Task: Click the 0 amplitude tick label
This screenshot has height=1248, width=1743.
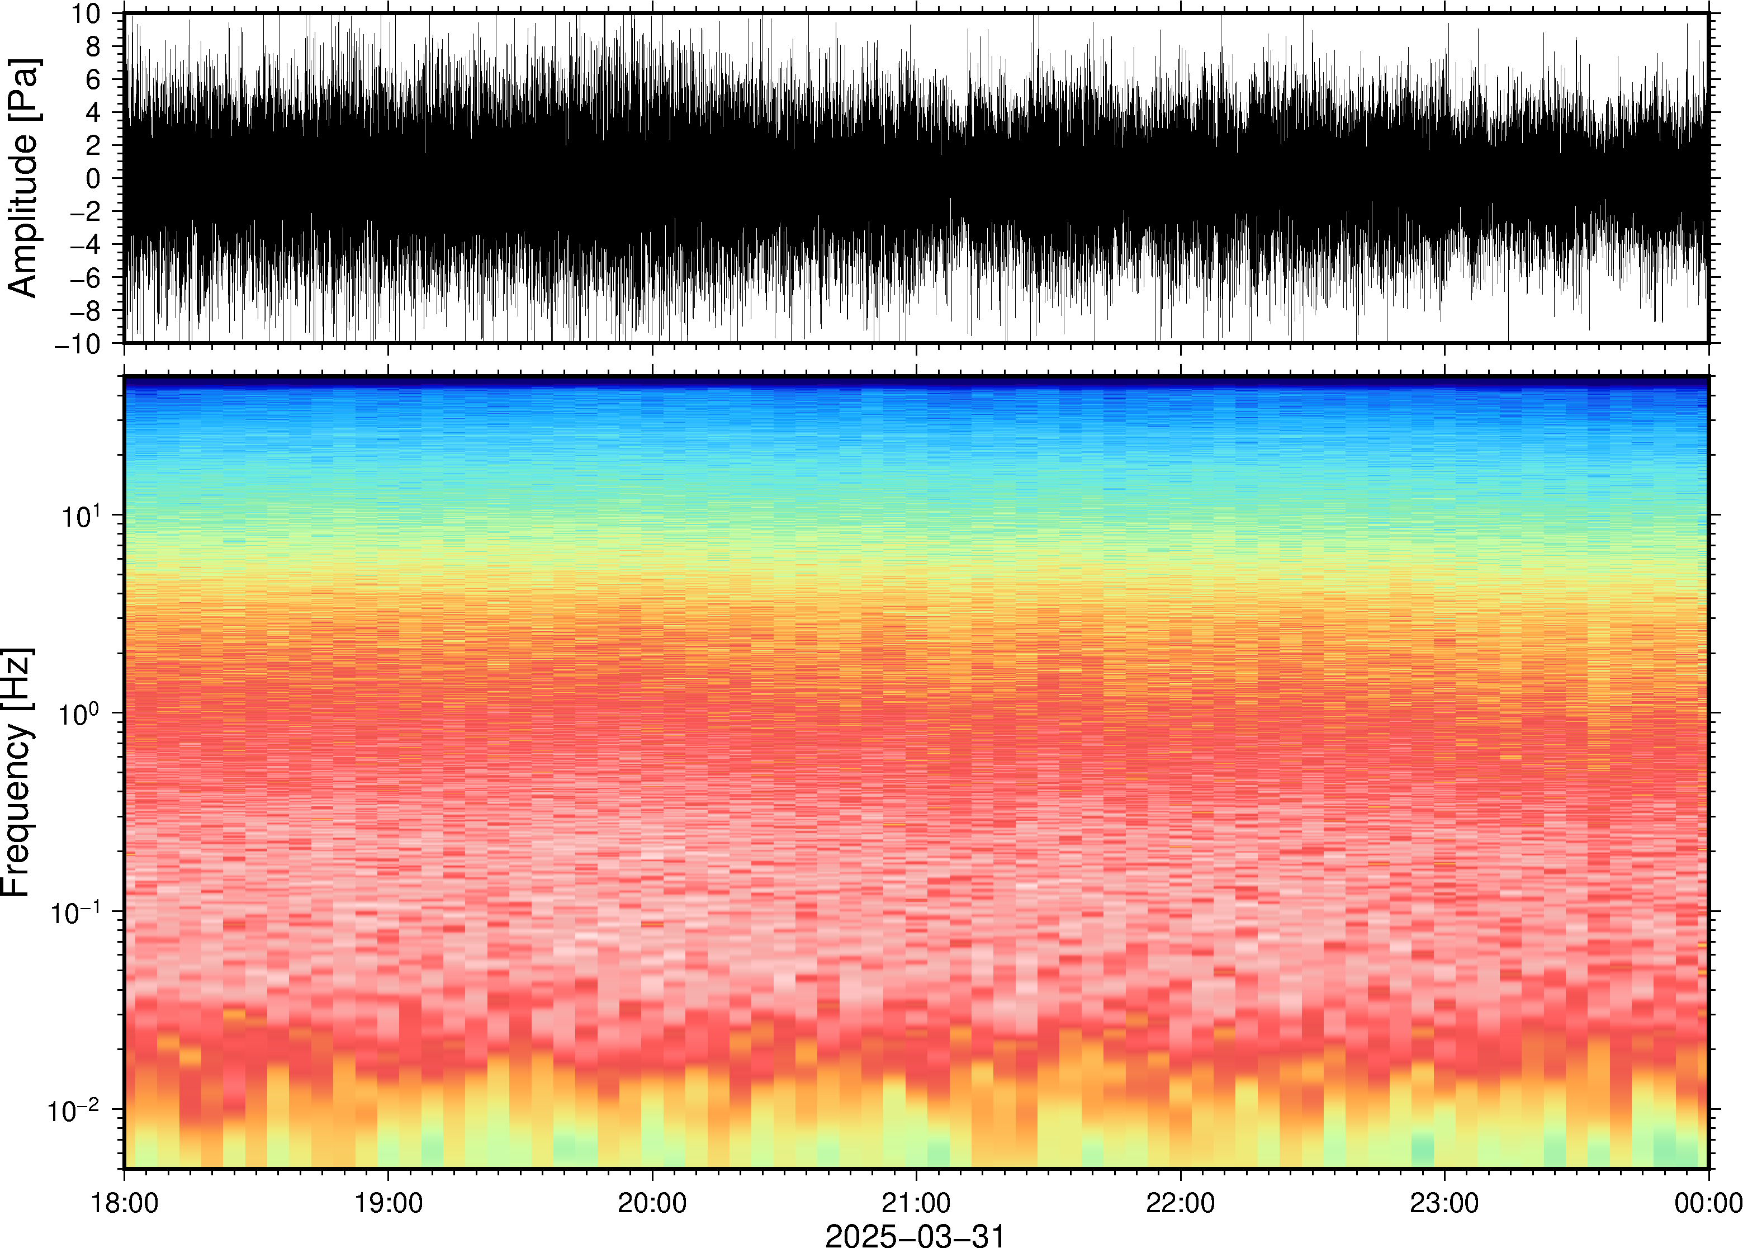Action: click(94, 178)
